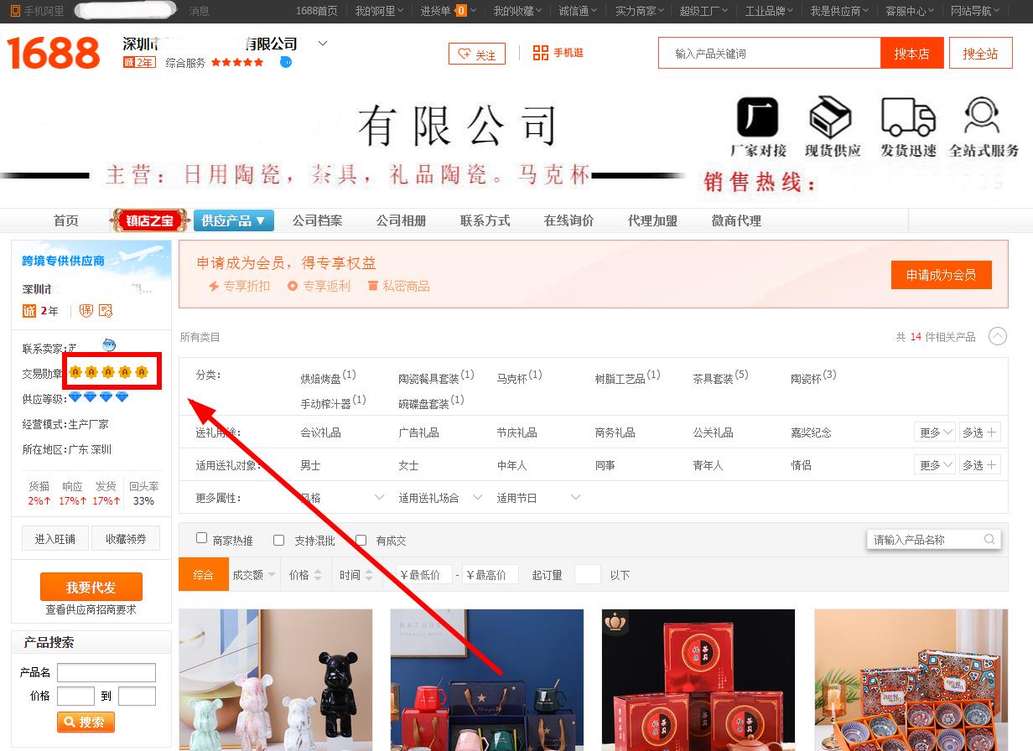Click the 厂家对接 factory icon

[x=757, y=117]
